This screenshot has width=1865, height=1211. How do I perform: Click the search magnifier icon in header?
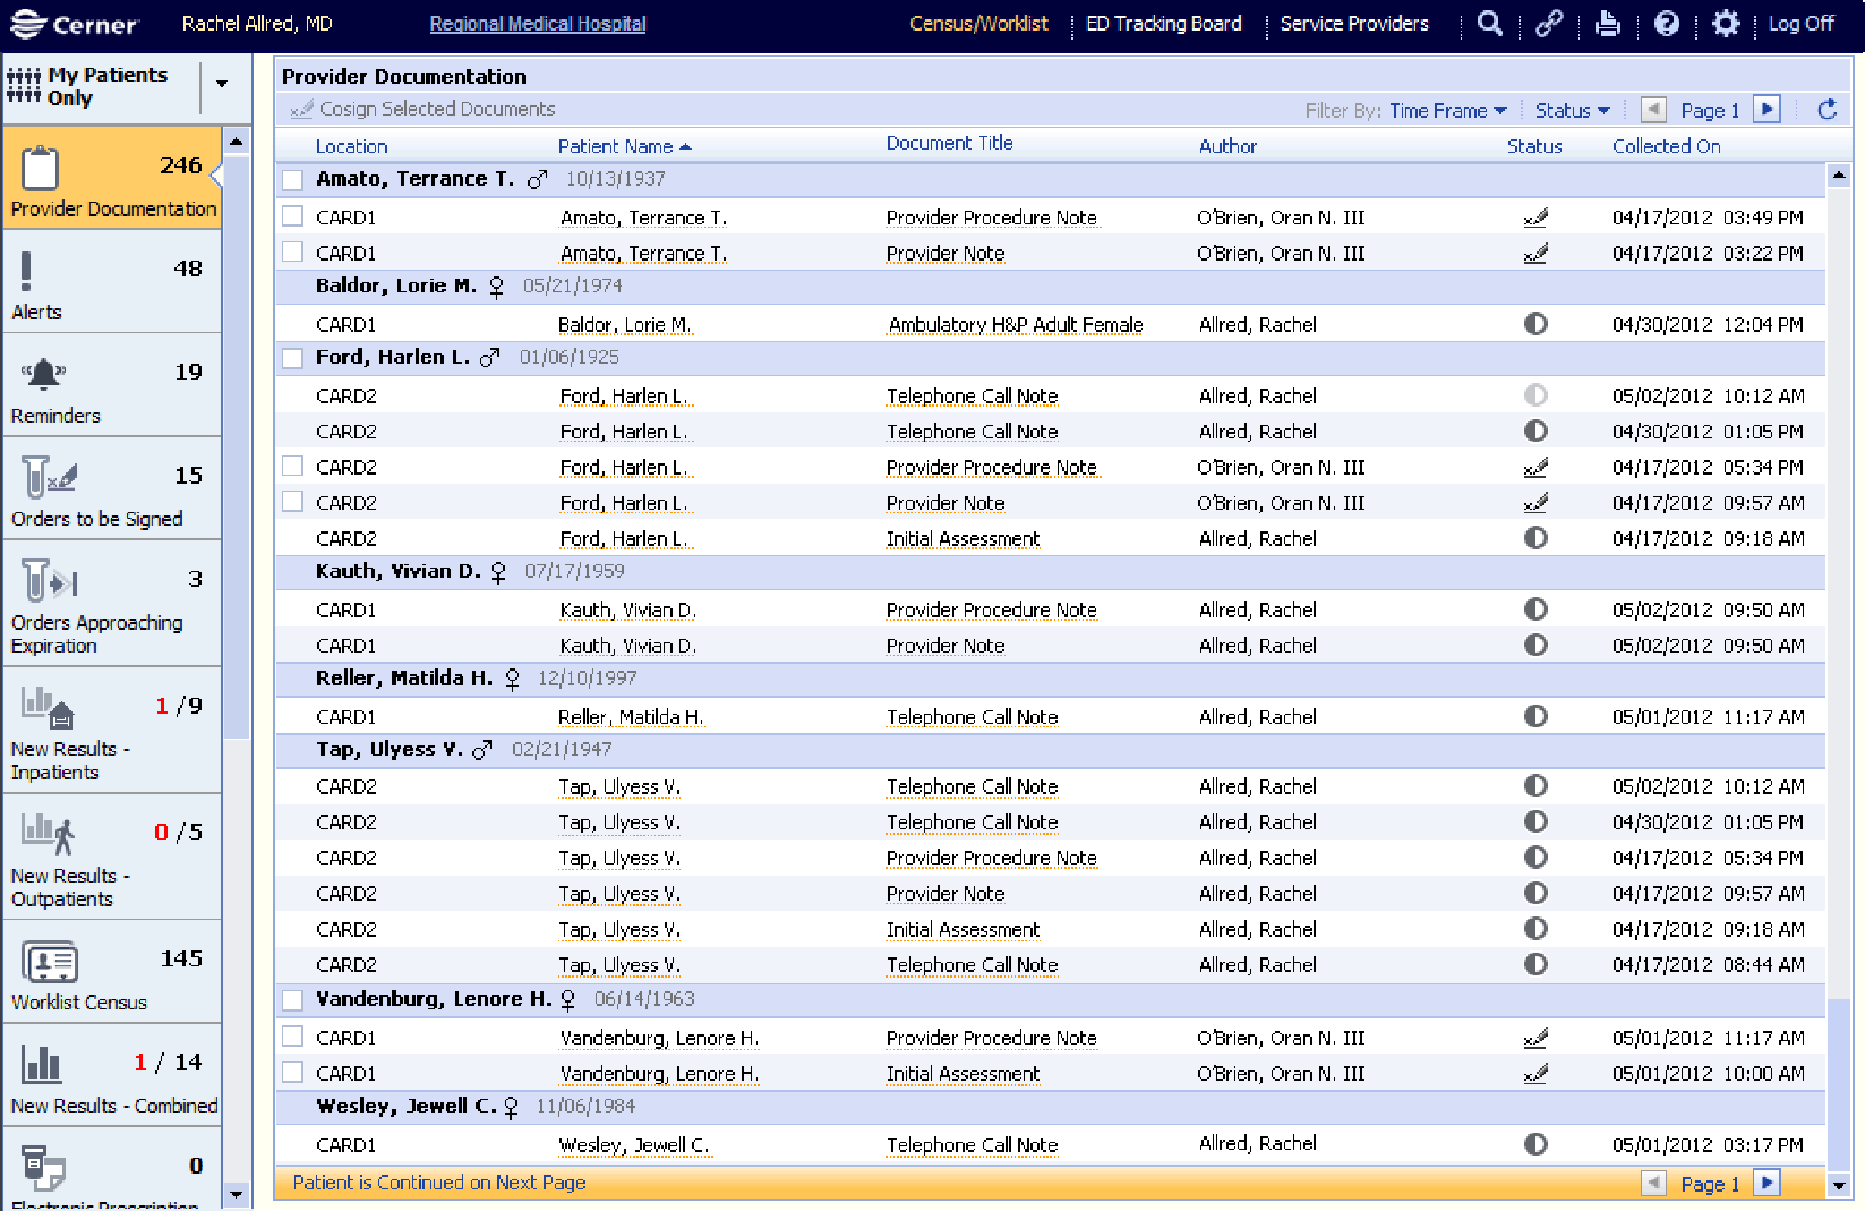1490,23
